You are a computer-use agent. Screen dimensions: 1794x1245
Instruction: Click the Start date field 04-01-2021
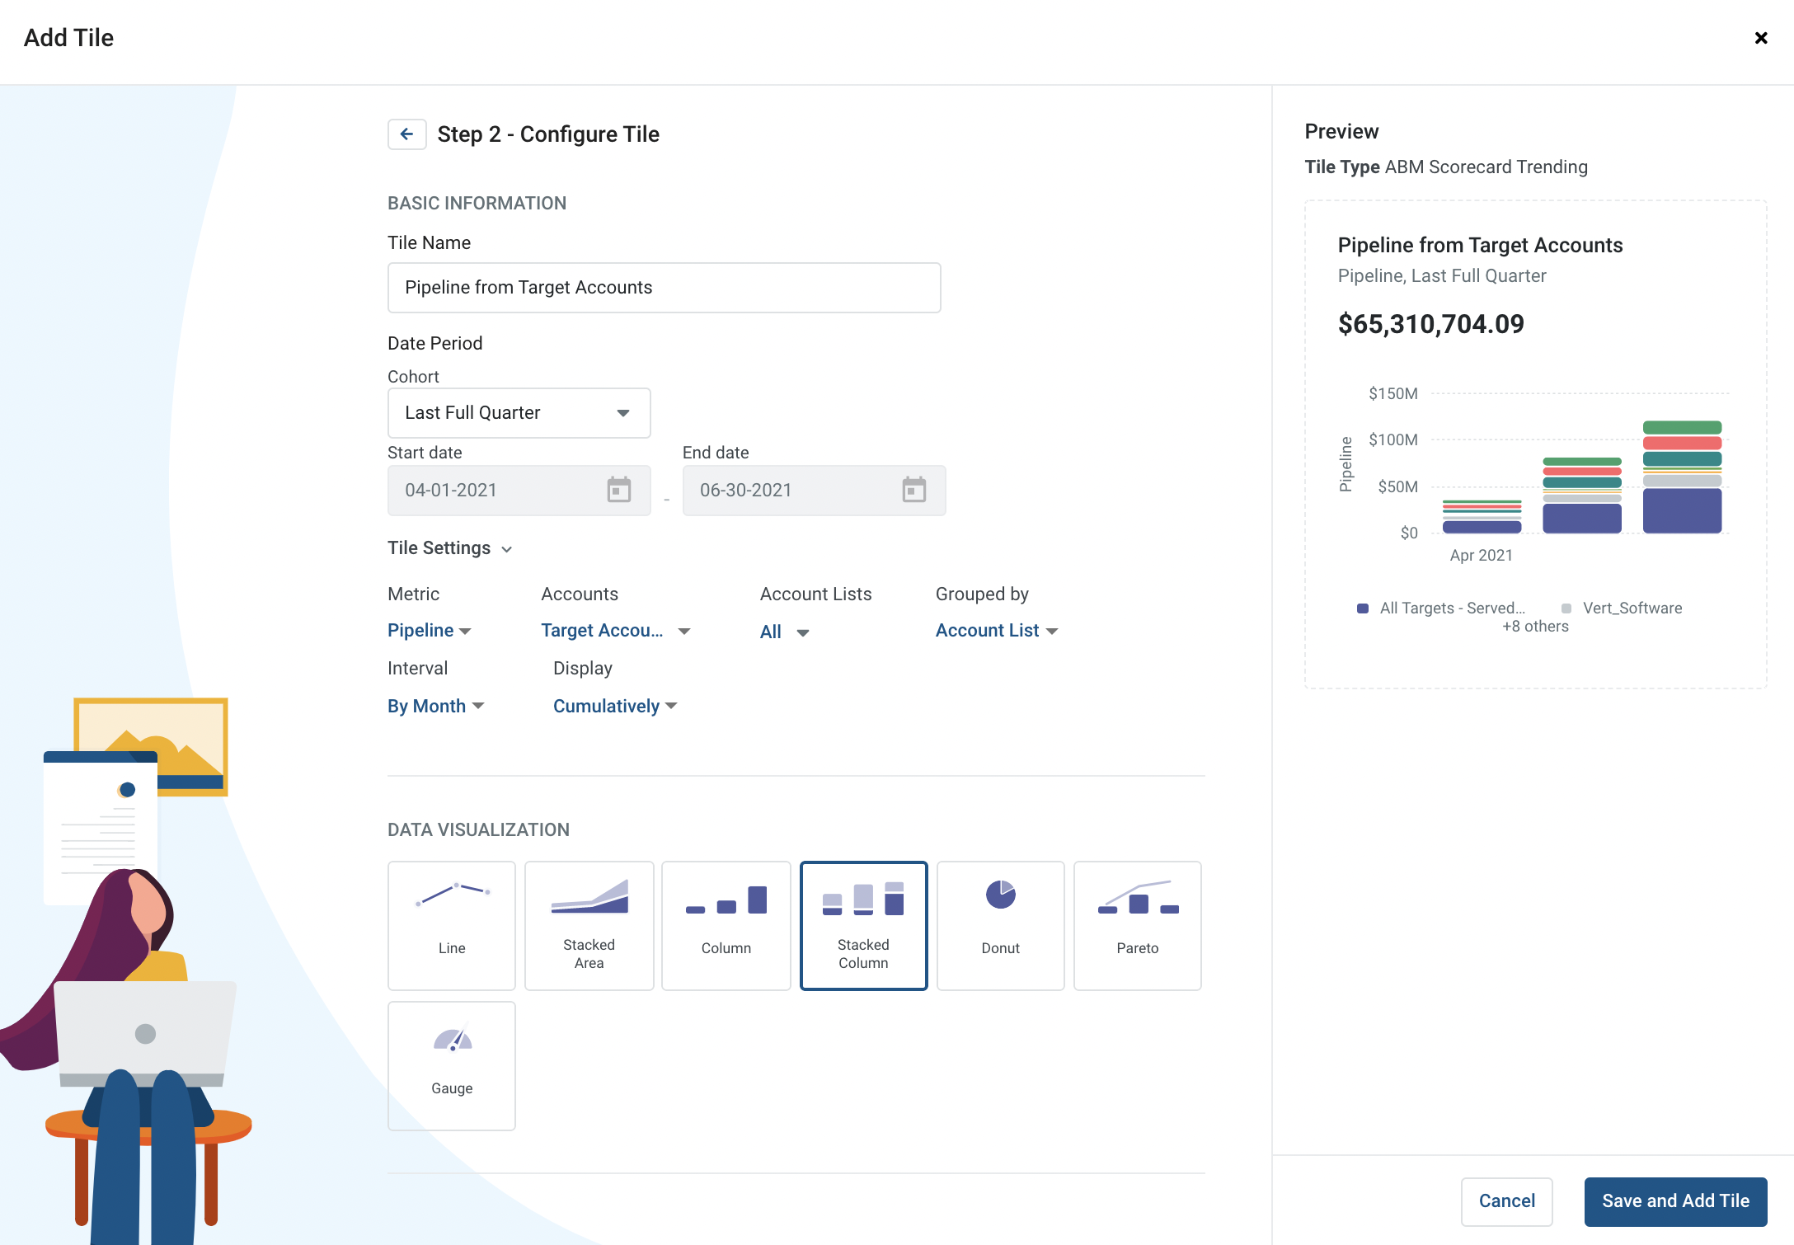(x=519, y=491)
